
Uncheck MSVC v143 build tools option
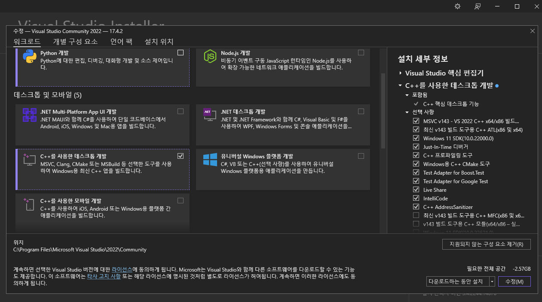point(416,121)
